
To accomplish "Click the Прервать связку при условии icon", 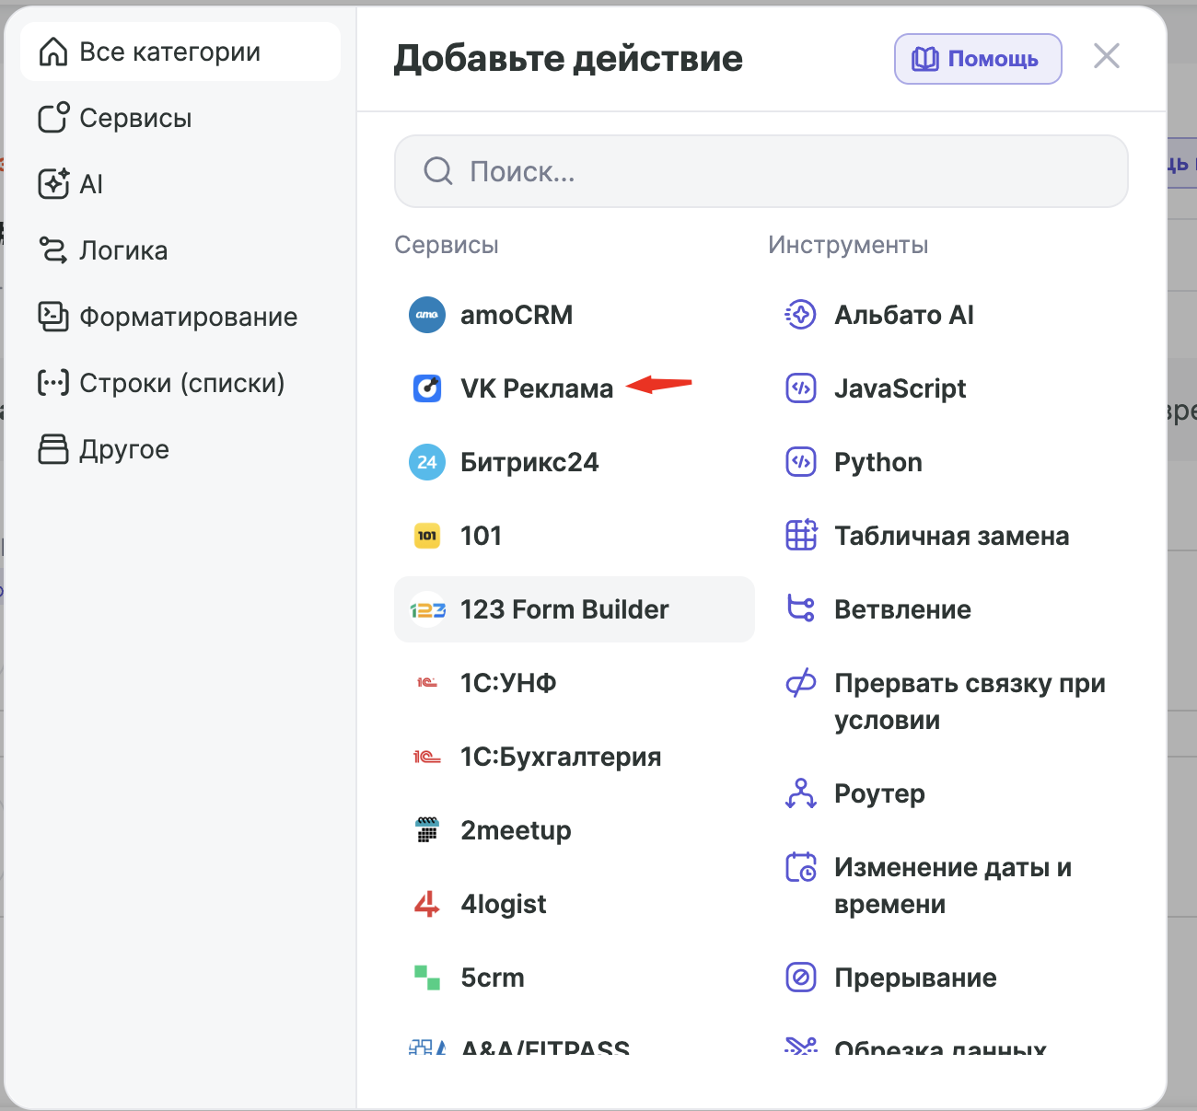I will click(801, 683).
